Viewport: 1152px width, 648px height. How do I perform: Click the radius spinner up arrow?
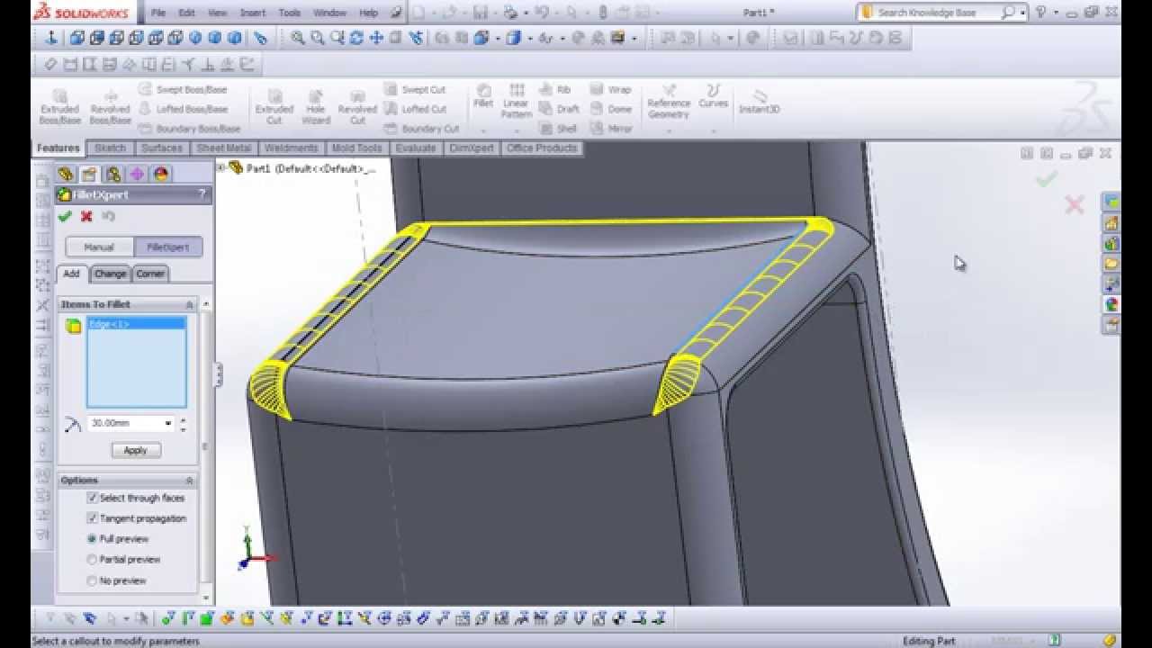click(x=183, y=419)
